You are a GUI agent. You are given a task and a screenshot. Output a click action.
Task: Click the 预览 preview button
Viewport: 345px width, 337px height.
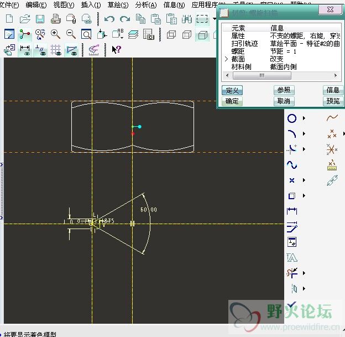[x=333, y=101]
